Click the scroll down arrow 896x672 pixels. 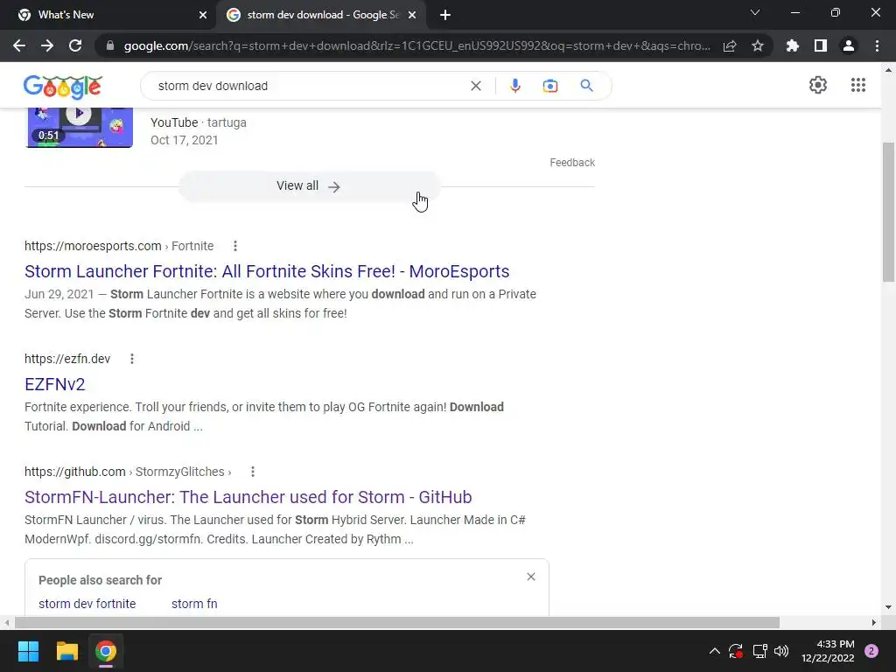click(x=888, y=607)
